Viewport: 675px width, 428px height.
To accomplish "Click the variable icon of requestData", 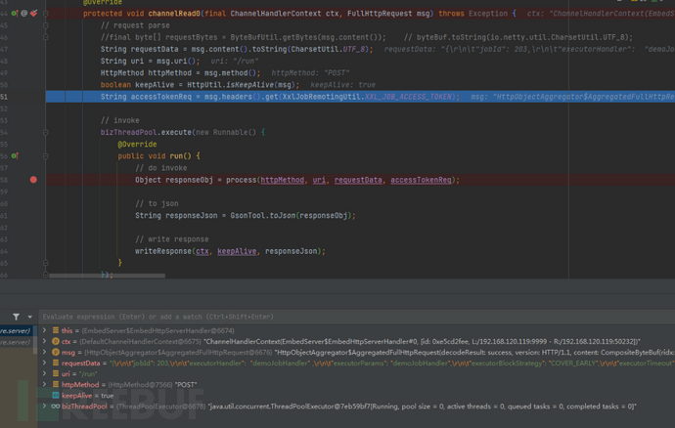I will coord(56,363).
